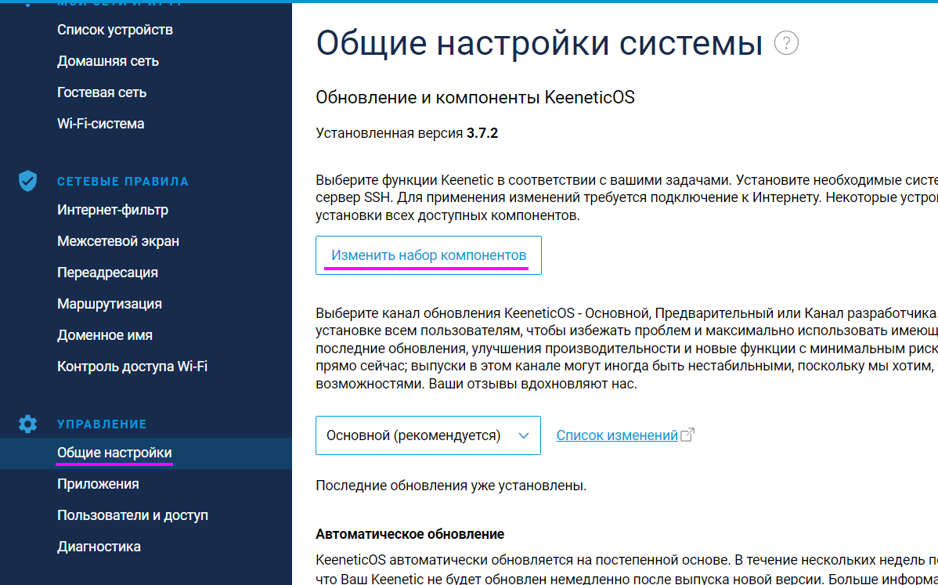Screen dimensions: 938x585
Task: Click the Изменить набор компонентов button
Action: [428, 255]
